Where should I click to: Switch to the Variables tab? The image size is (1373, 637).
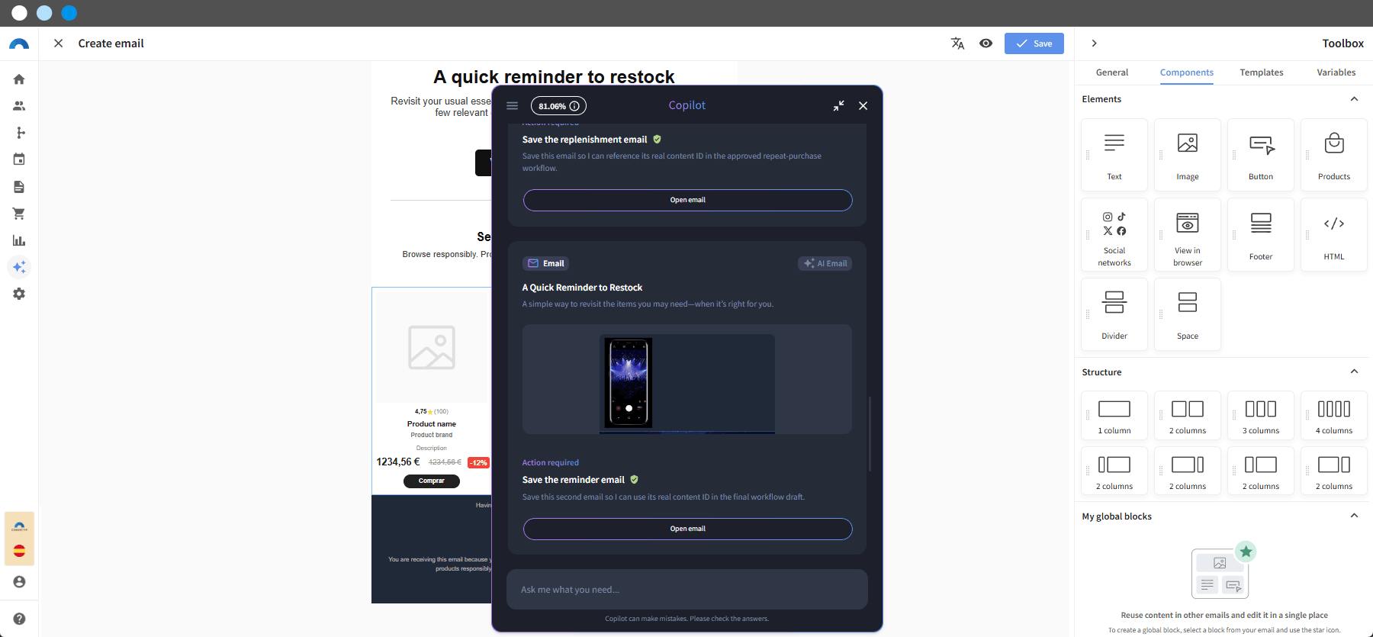1336,72
